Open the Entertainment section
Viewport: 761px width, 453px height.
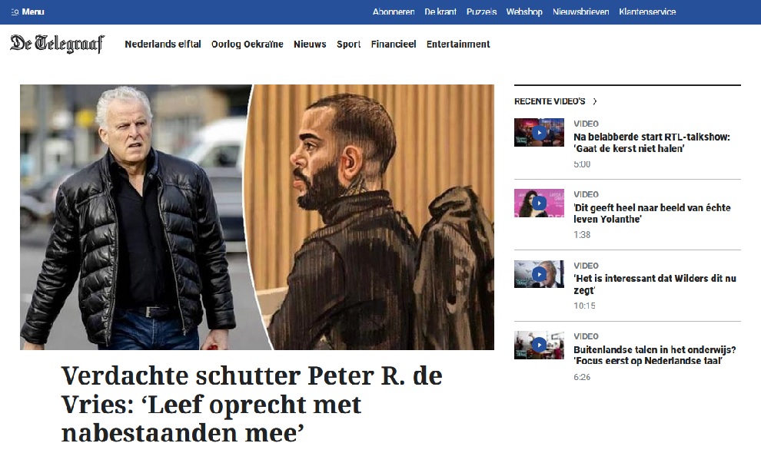[x=458, y=44]
